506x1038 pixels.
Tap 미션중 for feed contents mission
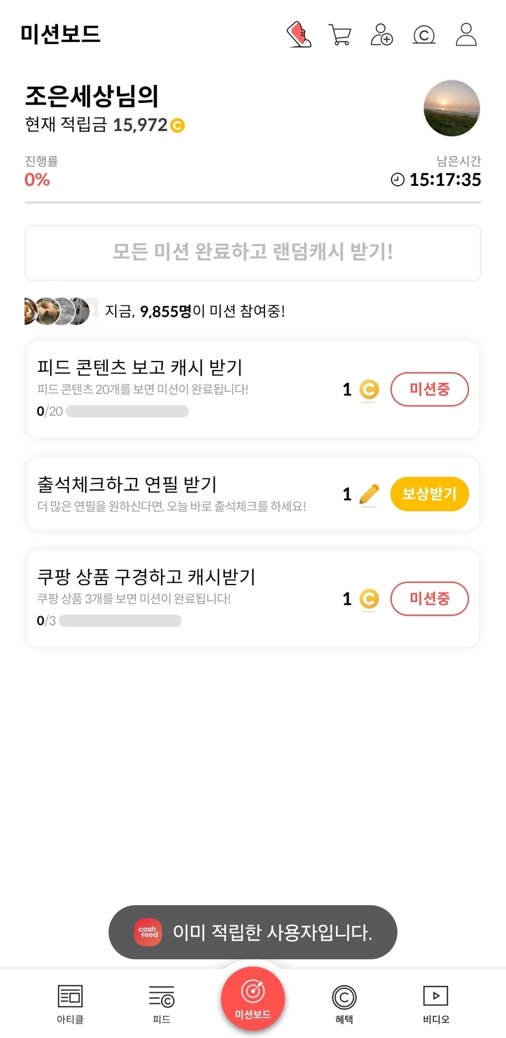429,389
